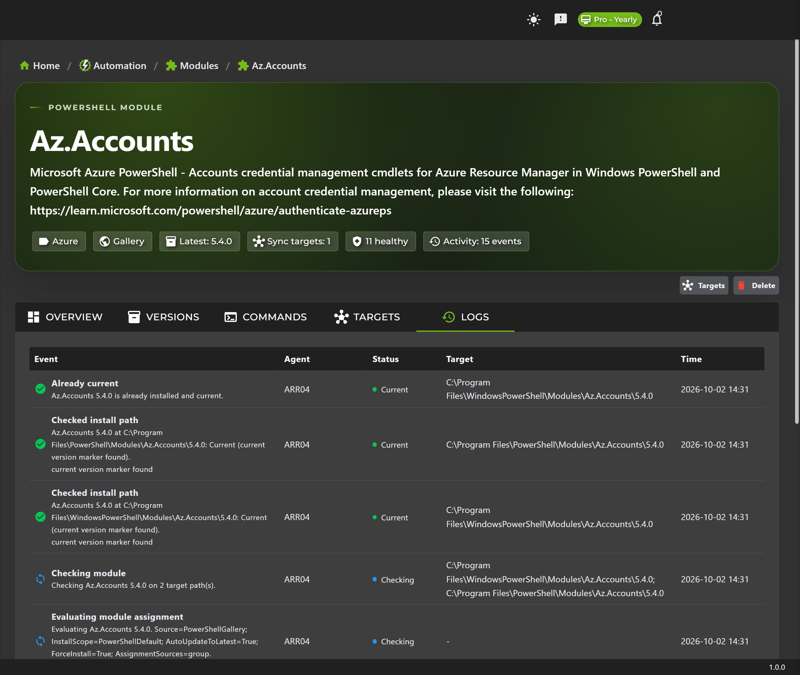Open the Targets button
Screen dimensions: 800x675
pyautogui.click(x=704, y=285)
